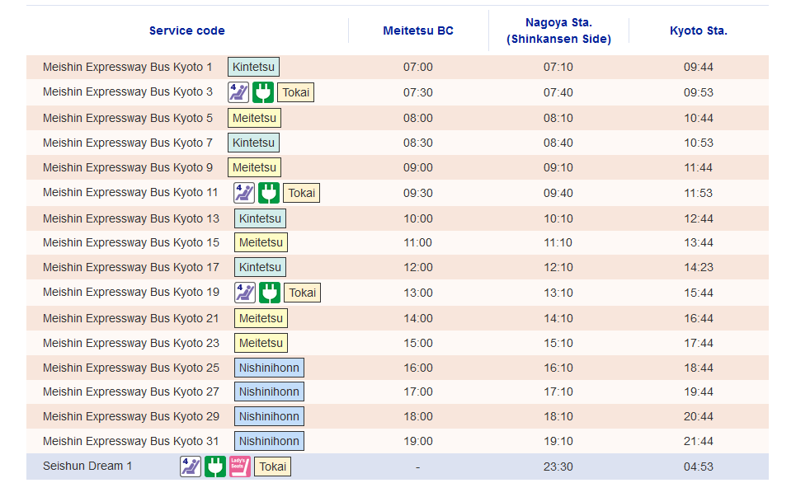Click the 07:00 Meitetsu BC departure time

click(418, 67)
